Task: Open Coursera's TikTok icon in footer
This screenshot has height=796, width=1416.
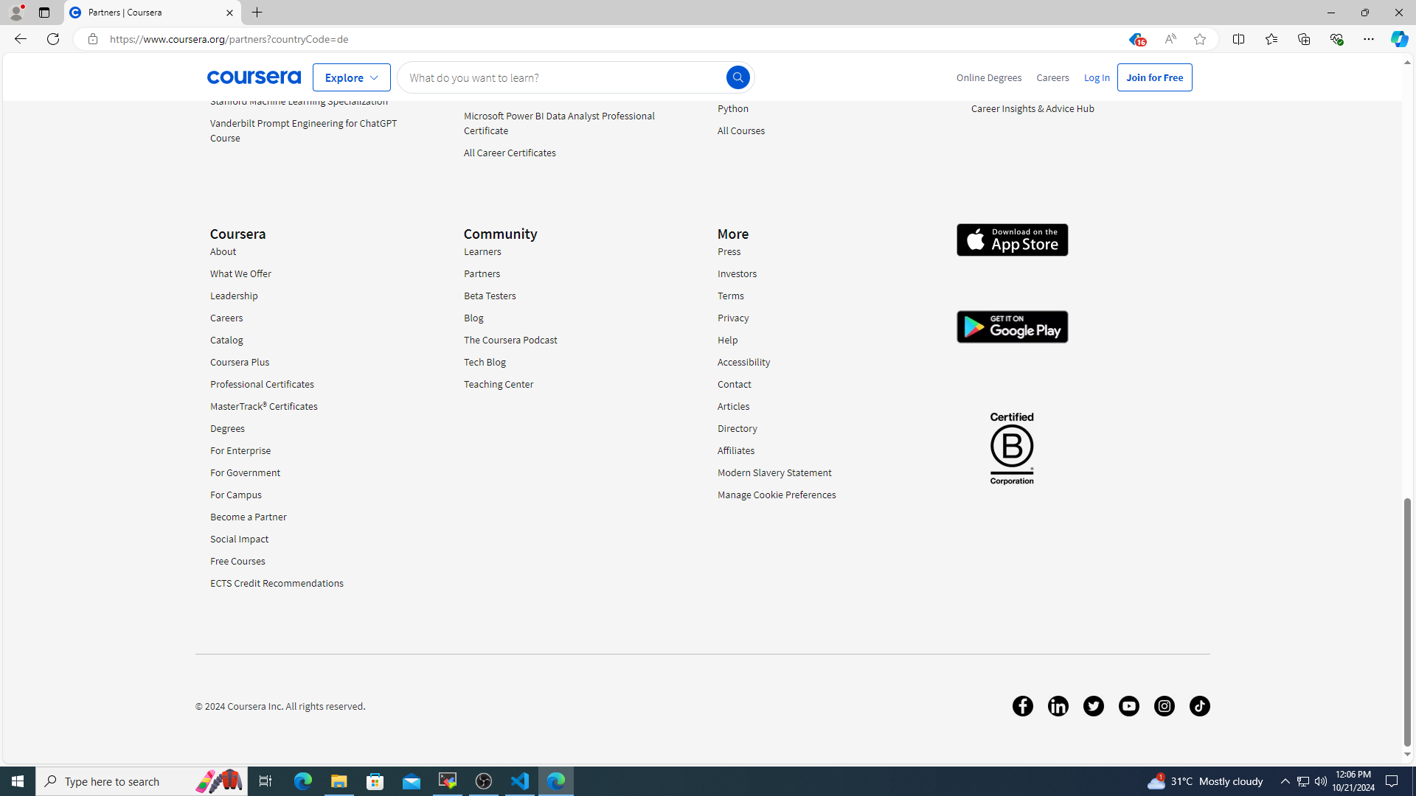Action: 1199,706
